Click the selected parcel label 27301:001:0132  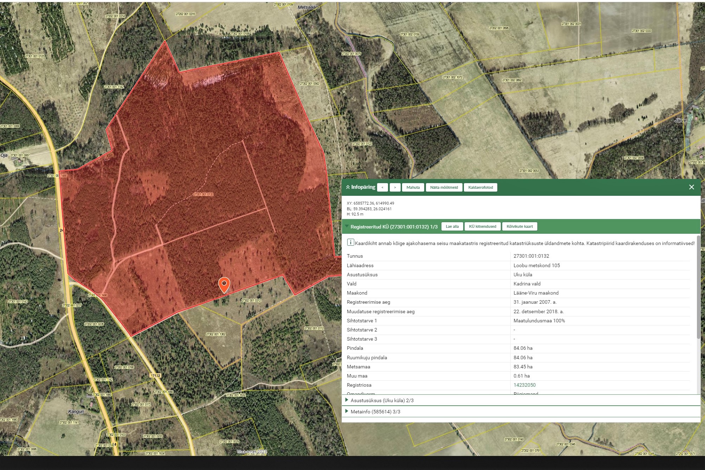[203, 194]
